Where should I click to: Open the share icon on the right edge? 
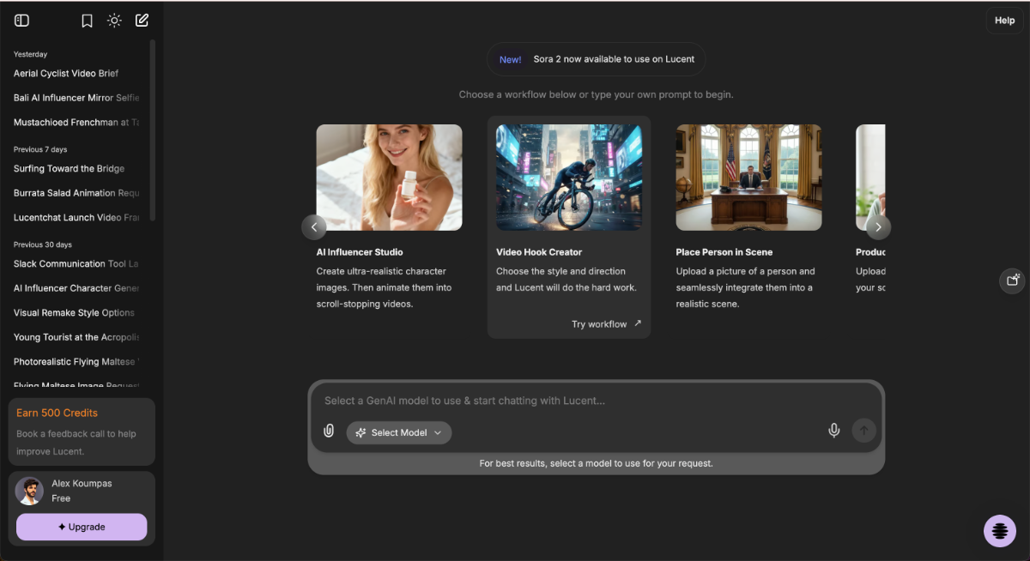coord(1012,280)
